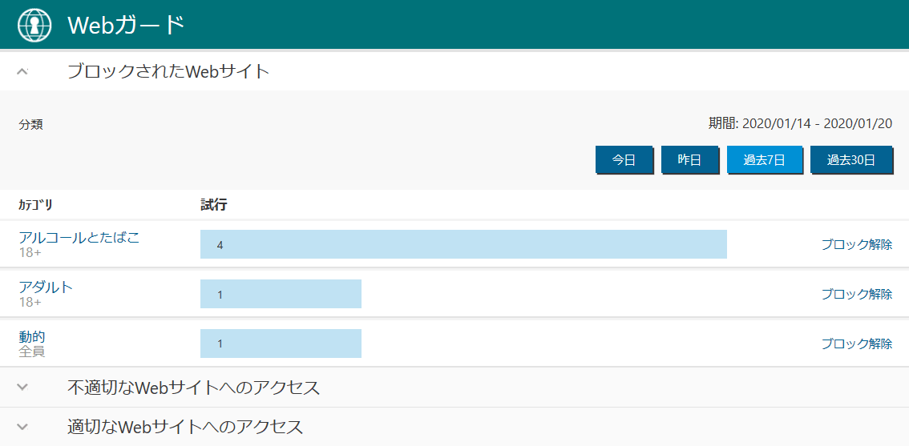The width and height of the screenshot is (909, 446).
Task: Click the ブロックされたWebサイト section title
Action: (x=168, y=71)
